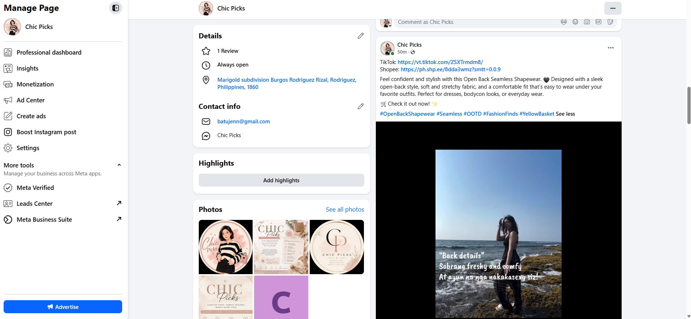Click the batujenn@gmail.com email link
The width and height of the screenshot is (691, 319).
click(244, 122)
